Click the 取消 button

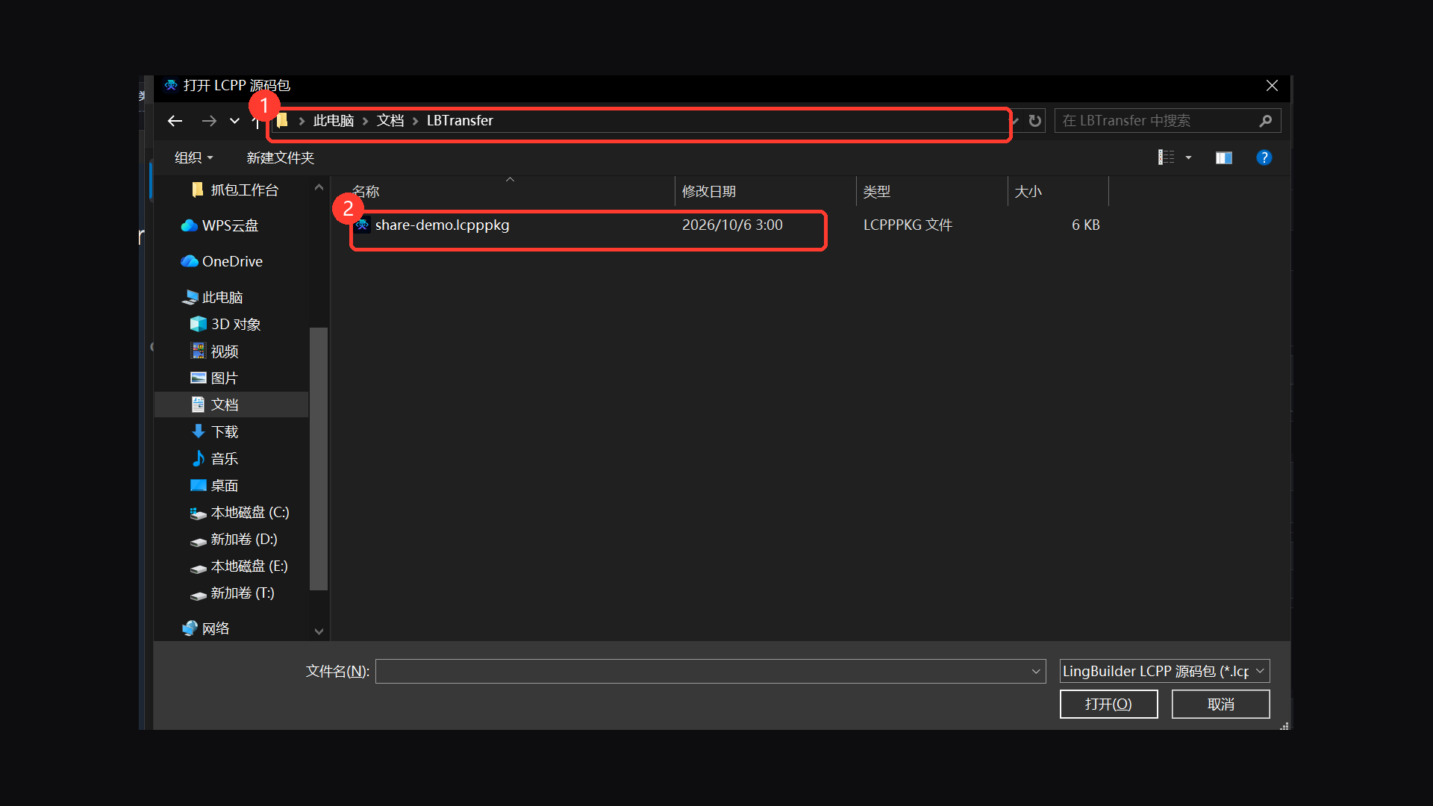1220,704
